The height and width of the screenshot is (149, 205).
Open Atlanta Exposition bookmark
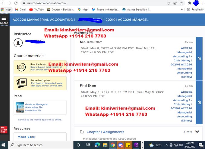[x=137, y=10]
